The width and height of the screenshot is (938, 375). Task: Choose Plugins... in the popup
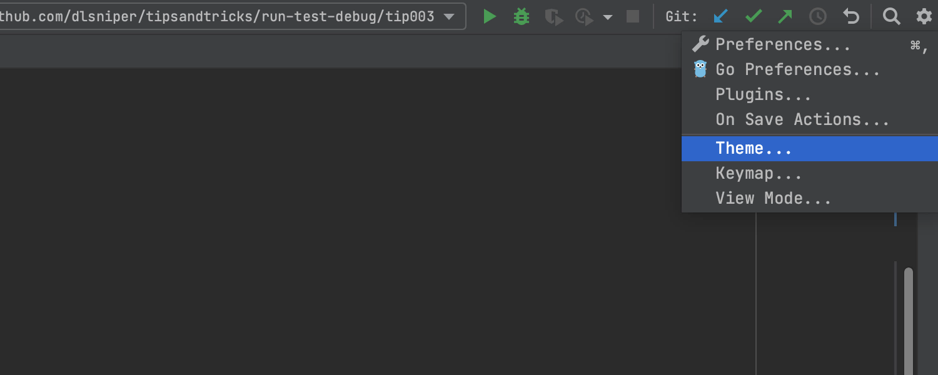763,95
